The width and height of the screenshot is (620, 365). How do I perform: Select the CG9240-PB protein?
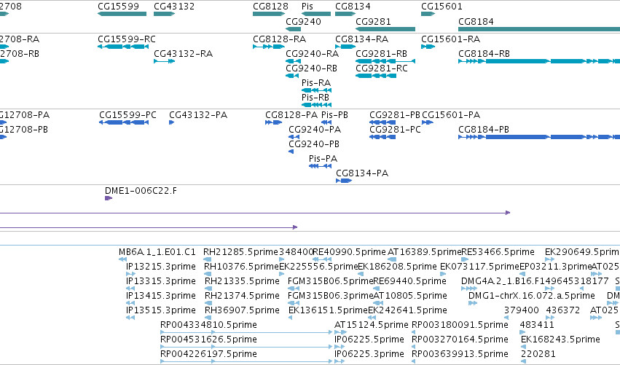pyautogui.click(x=291, y=152)
